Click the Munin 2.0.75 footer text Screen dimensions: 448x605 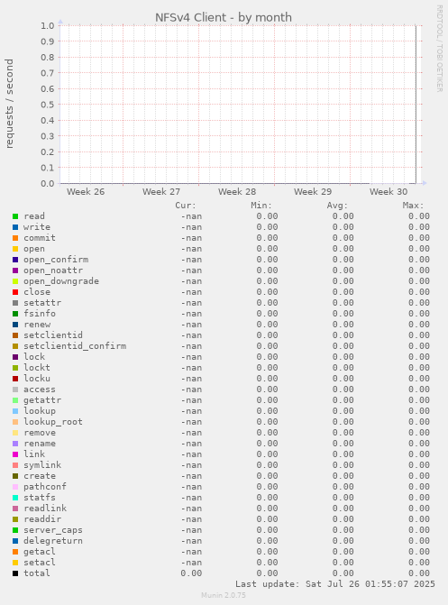pyautogui.click(x=224, y=595)
